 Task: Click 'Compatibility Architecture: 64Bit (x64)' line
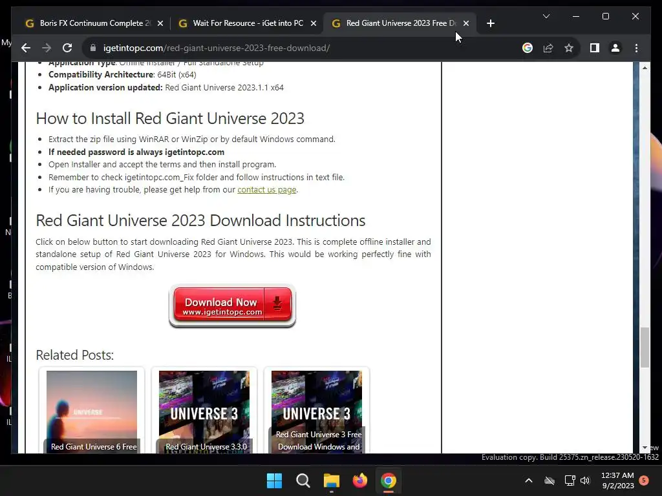pyautogui.click(x=122, y=75)
